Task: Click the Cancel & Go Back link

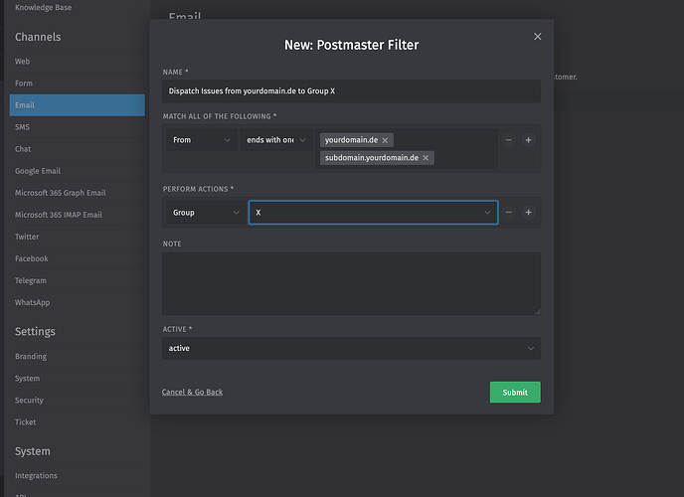Action: click(192, 392)
